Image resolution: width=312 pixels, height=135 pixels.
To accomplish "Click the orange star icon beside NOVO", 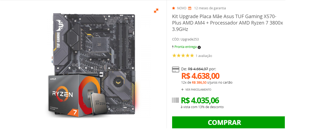I will (x=173, y=8).
